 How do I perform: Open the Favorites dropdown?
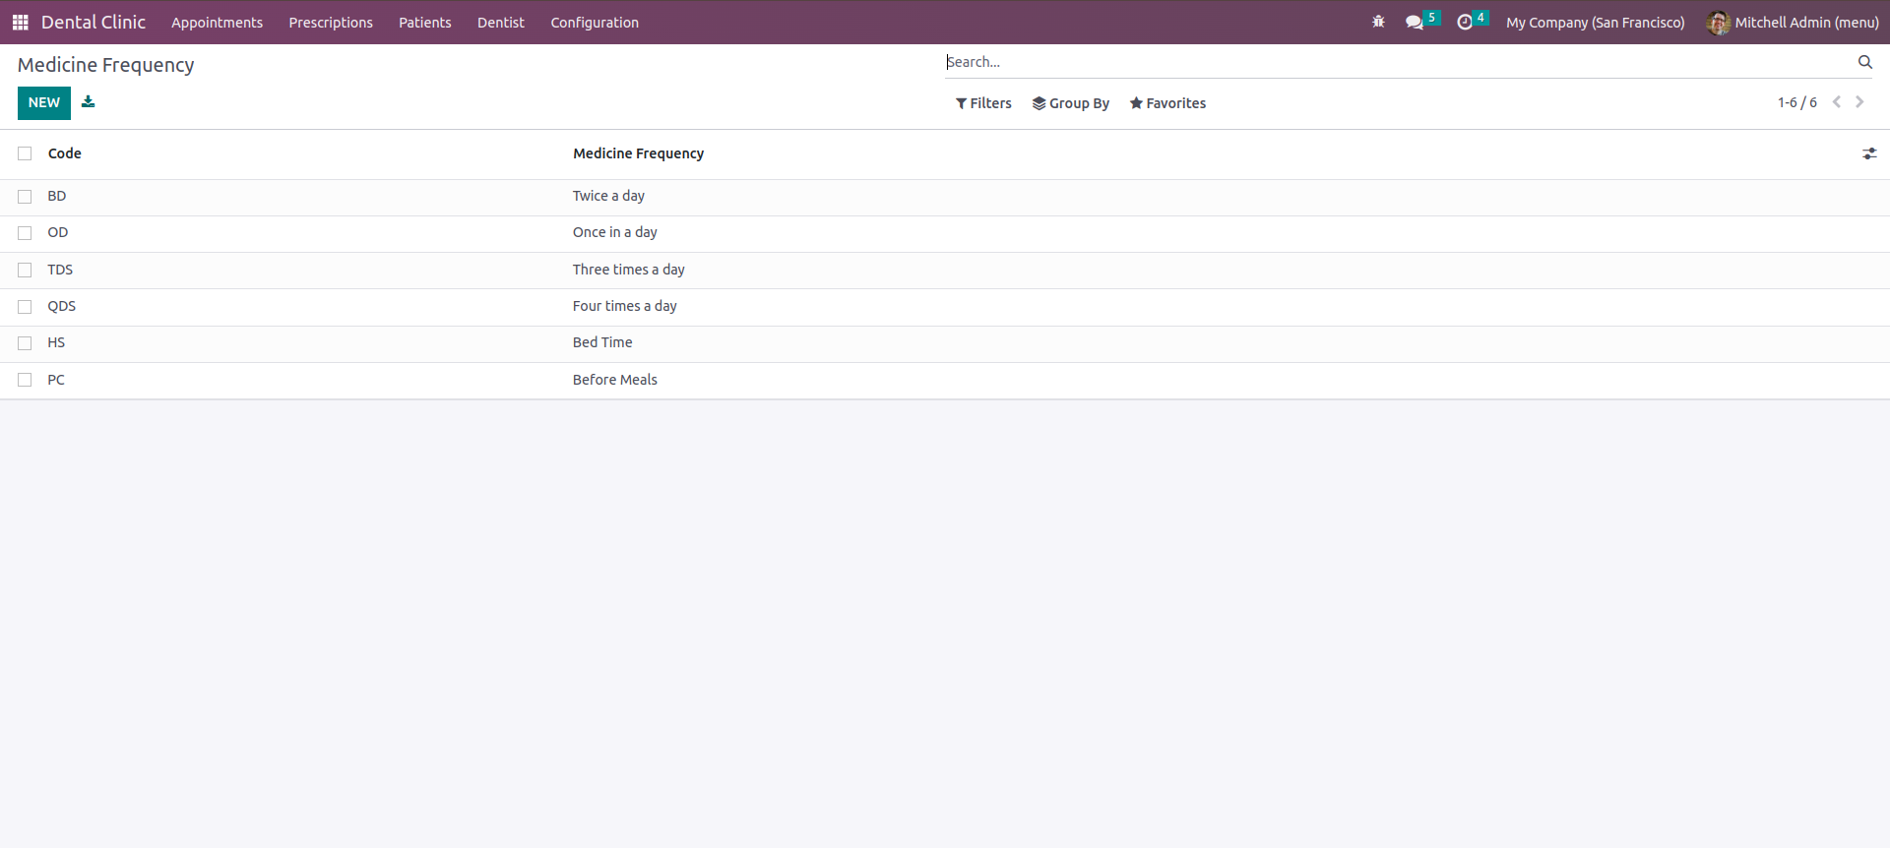[1167, 103]
